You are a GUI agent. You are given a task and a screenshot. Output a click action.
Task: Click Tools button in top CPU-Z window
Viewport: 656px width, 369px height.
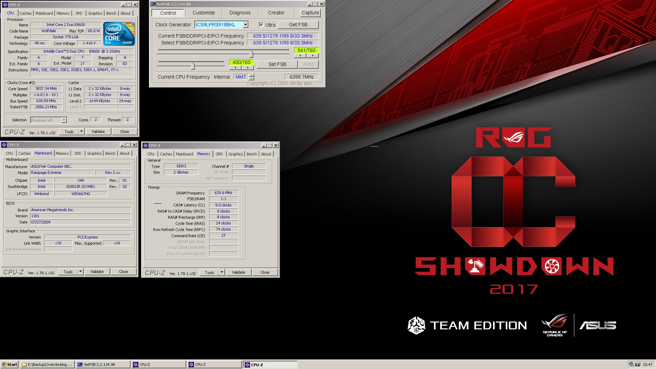point(69,132)
